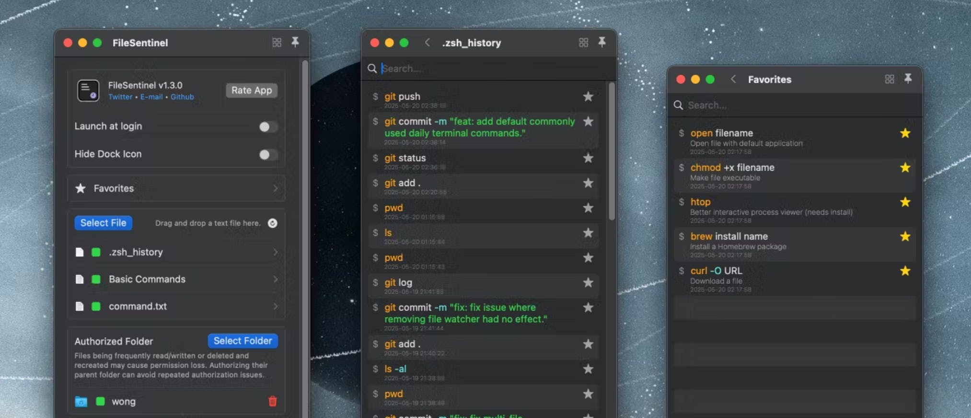
Task: Expand Basic Commands file chevron
Action: (276, 279)
